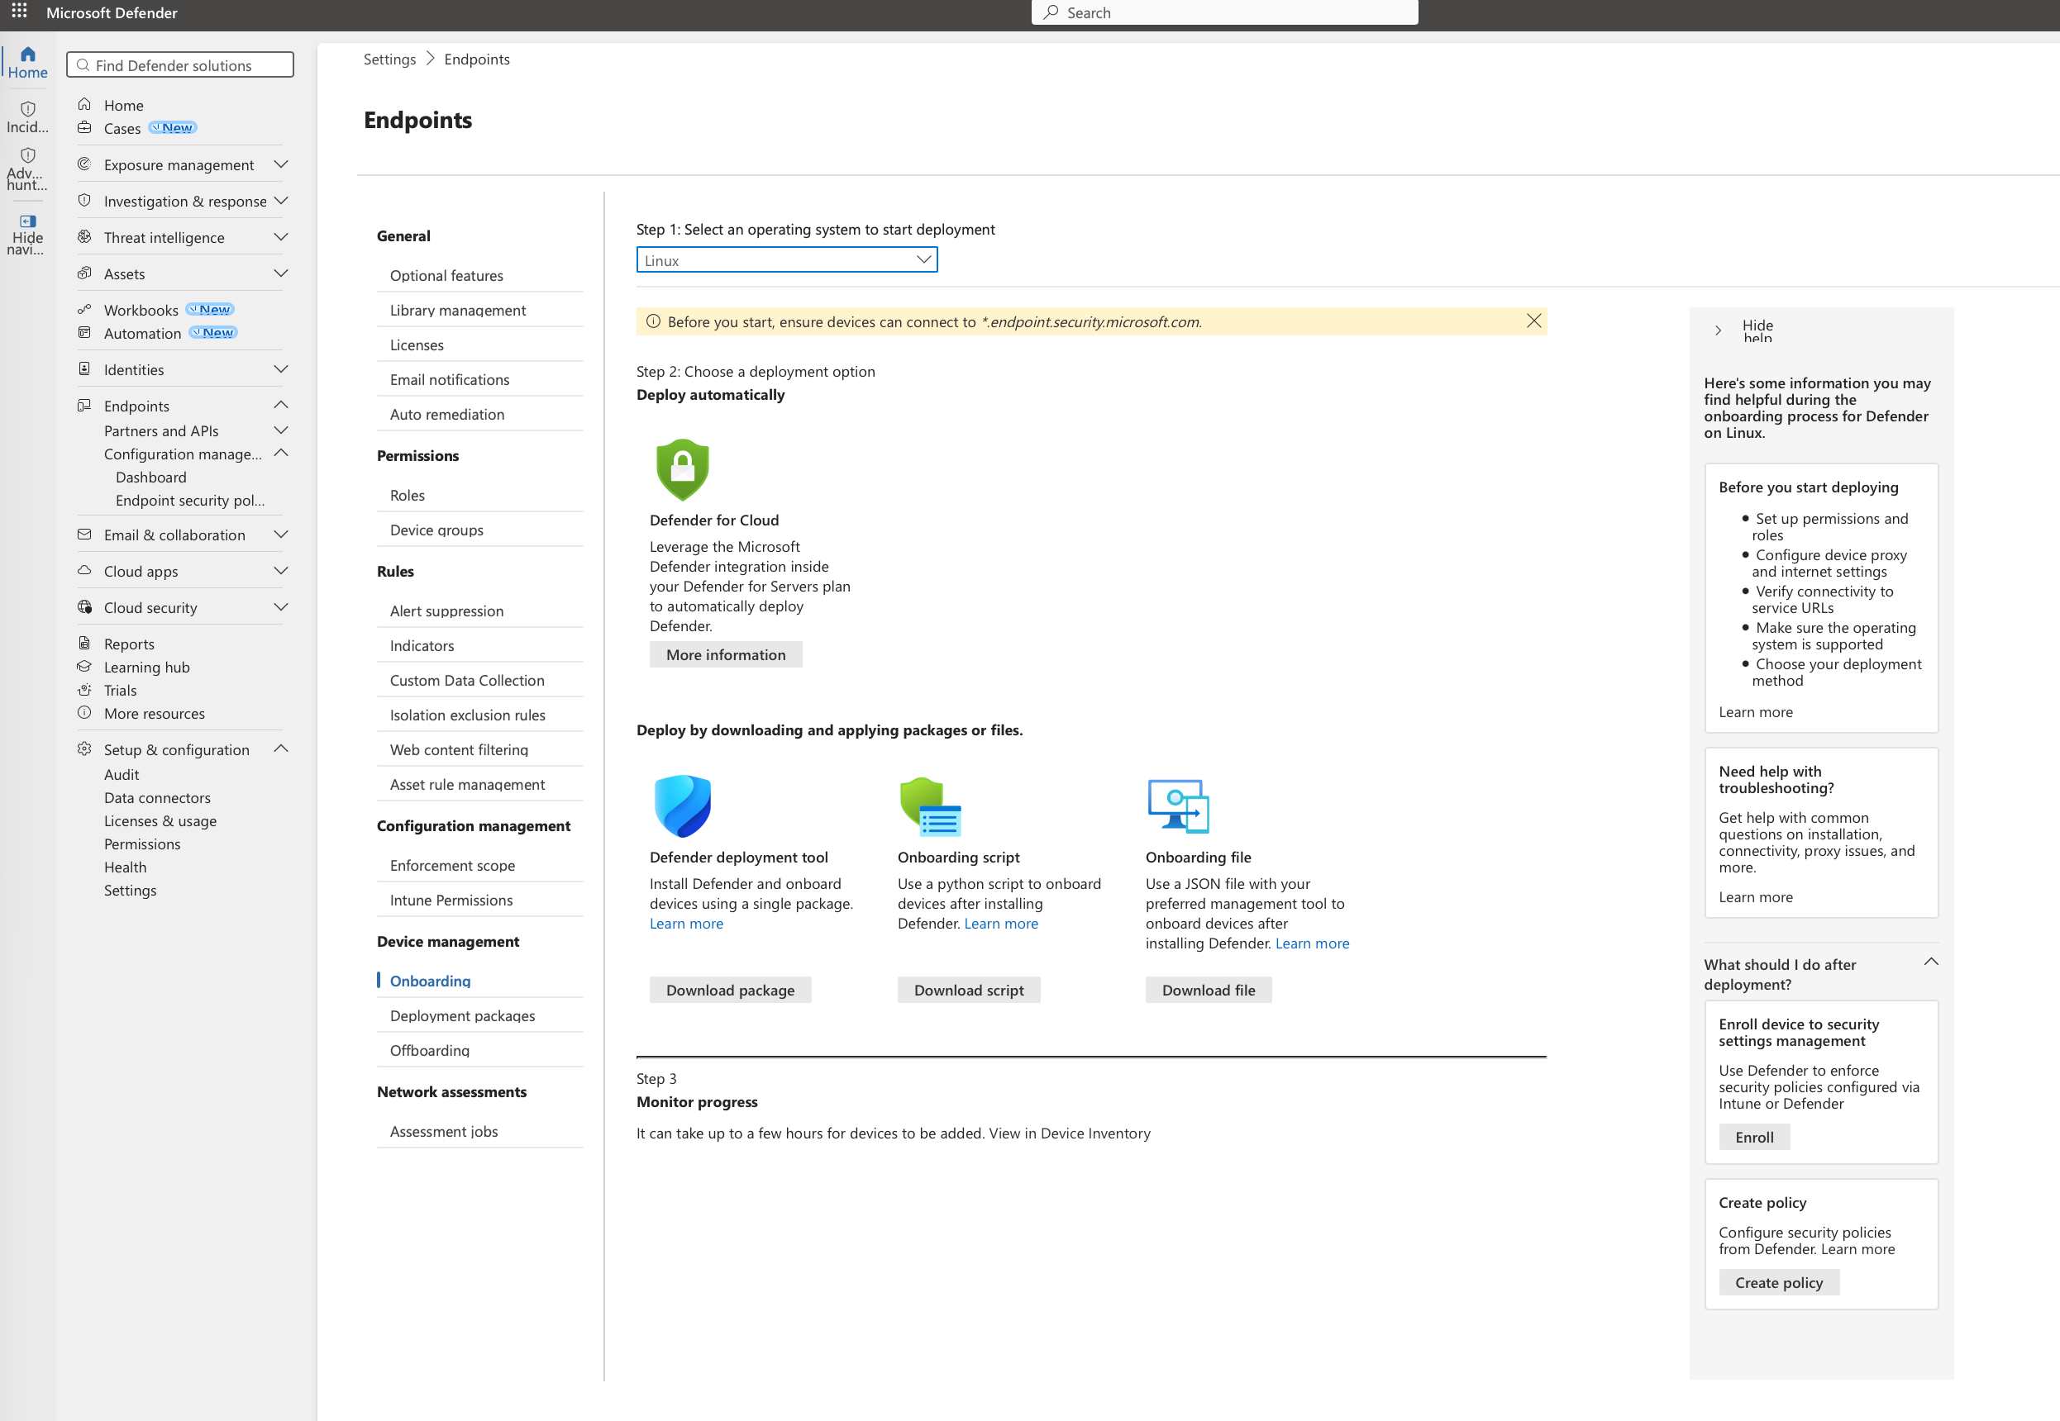The width and height of the screenshot is (2060, 1421).
Task: Click the Defender for Cloud shield icon
Action: click(x=682, y=469)
